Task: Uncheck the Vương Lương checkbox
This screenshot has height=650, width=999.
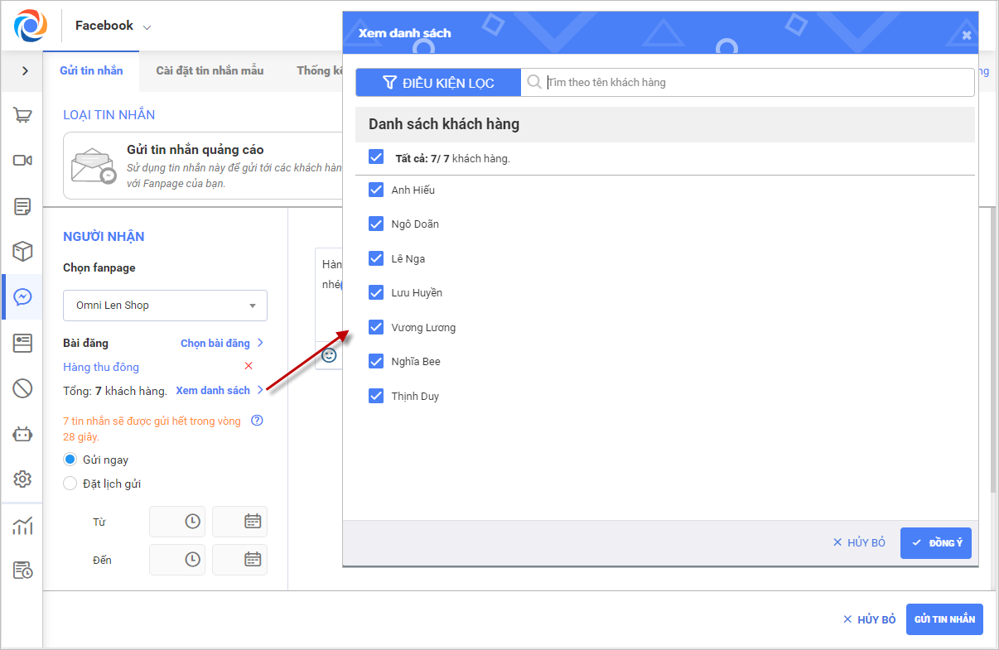Action: click(376, 328)
